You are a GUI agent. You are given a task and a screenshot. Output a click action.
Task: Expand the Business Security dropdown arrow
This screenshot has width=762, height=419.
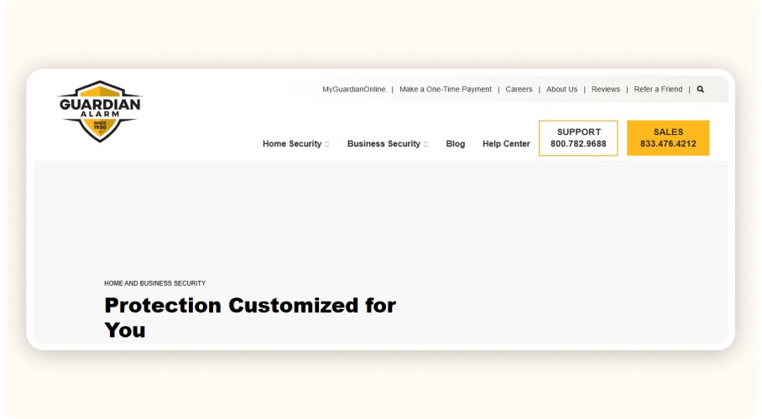(425, 144)
